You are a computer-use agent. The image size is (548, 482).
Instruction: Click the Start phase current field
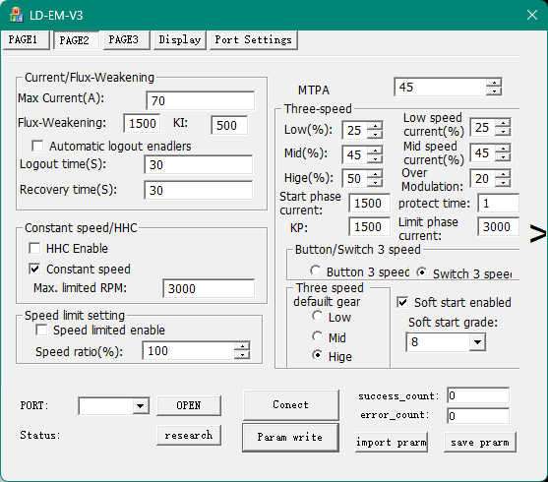tap(369, 203)
